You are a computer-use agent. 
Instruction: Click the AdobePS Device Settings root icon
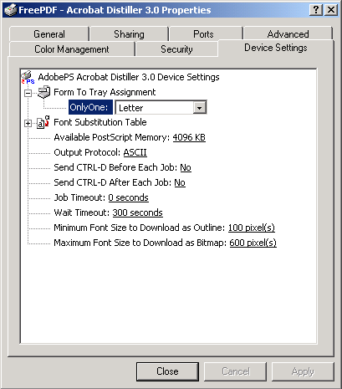(x=28, y=77)
